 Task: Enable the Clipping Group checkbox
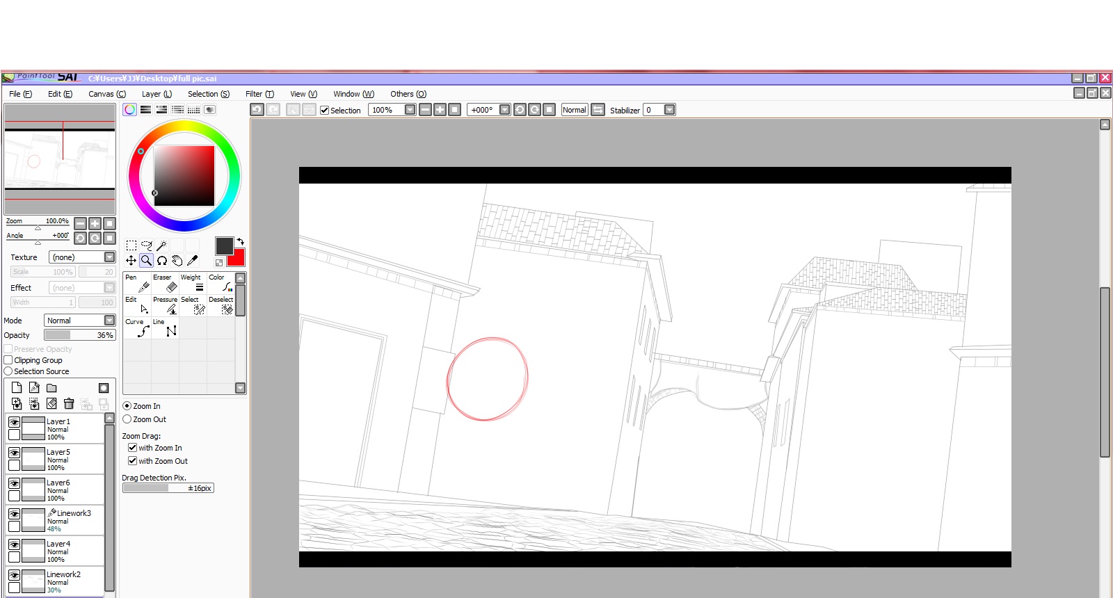tap(8, 360)
